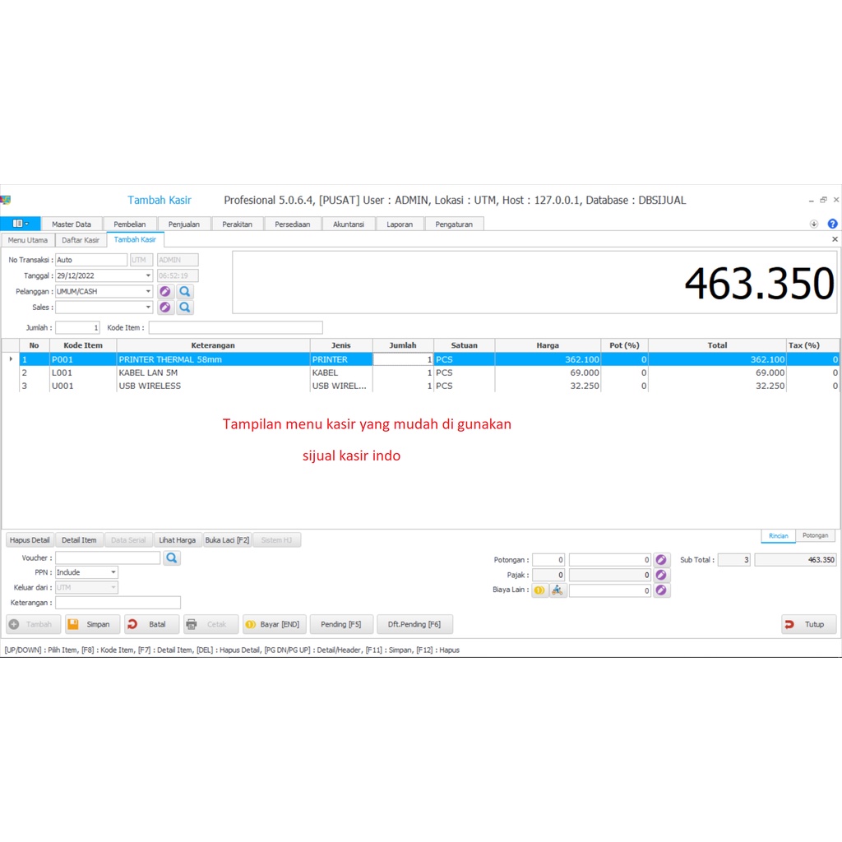842x842 pixels.
Task: Click the edit icon in Pajak row
Action: tap(662, 576)
